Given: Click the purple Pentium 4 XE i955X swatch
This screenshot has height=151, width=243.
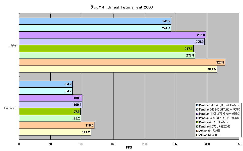Looking at the screenshot, I should point(197,114).
